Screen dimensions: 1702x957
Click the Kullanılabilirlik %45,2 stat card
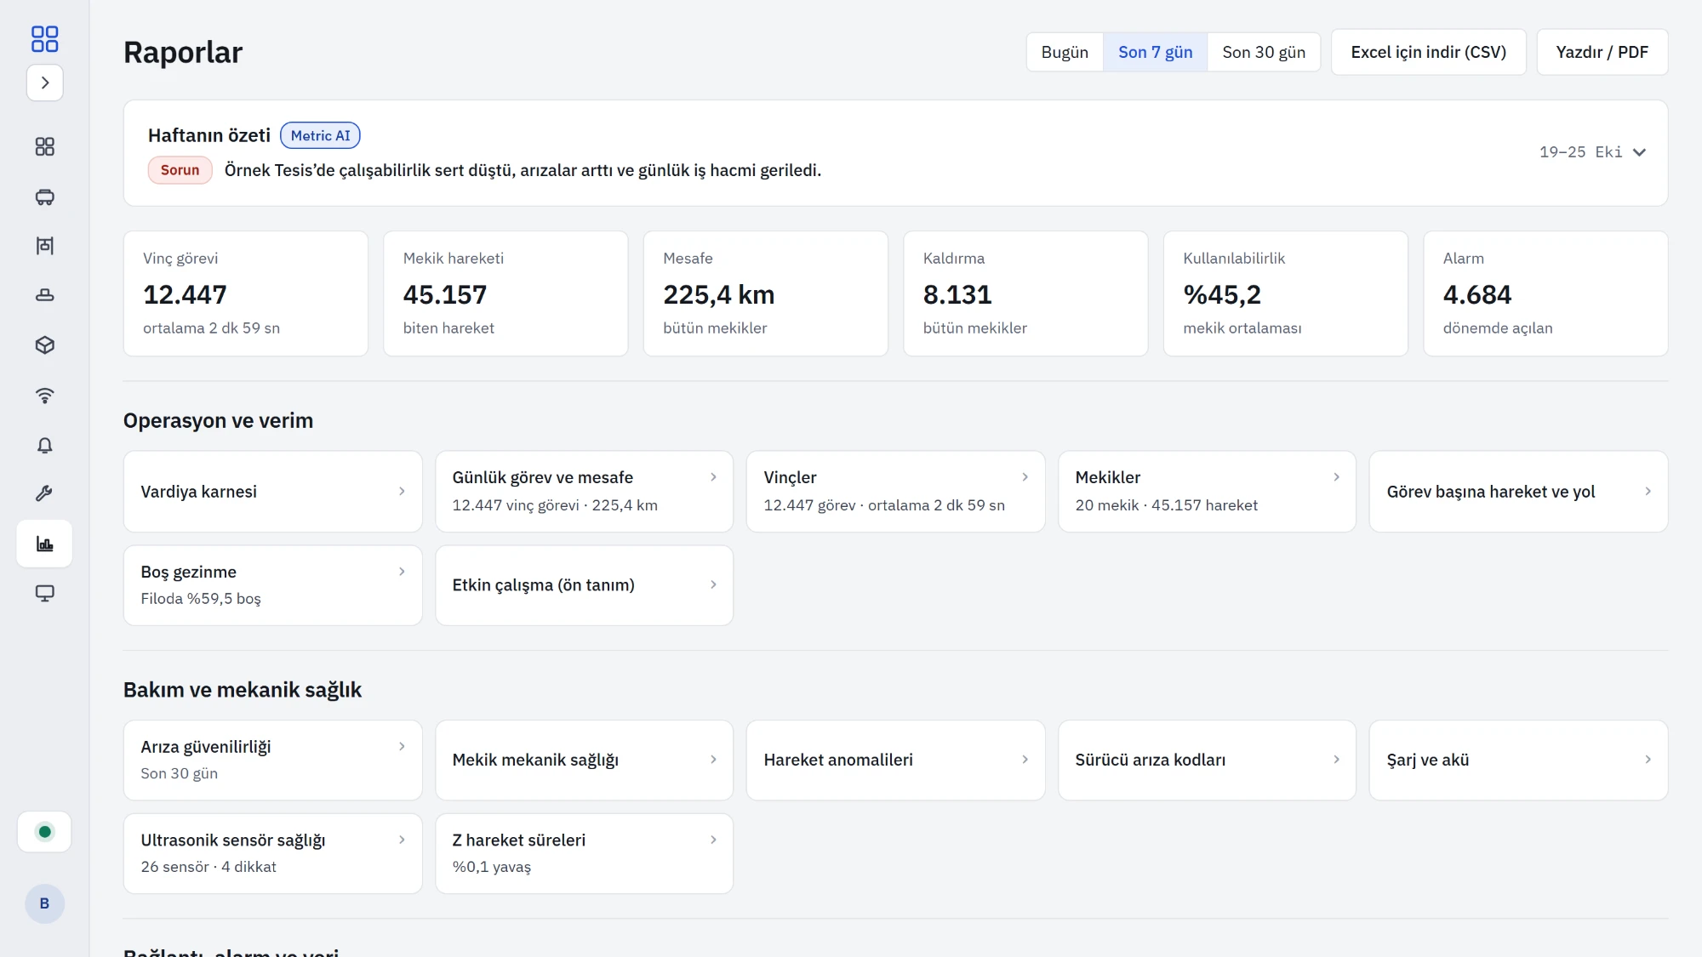1285,293
